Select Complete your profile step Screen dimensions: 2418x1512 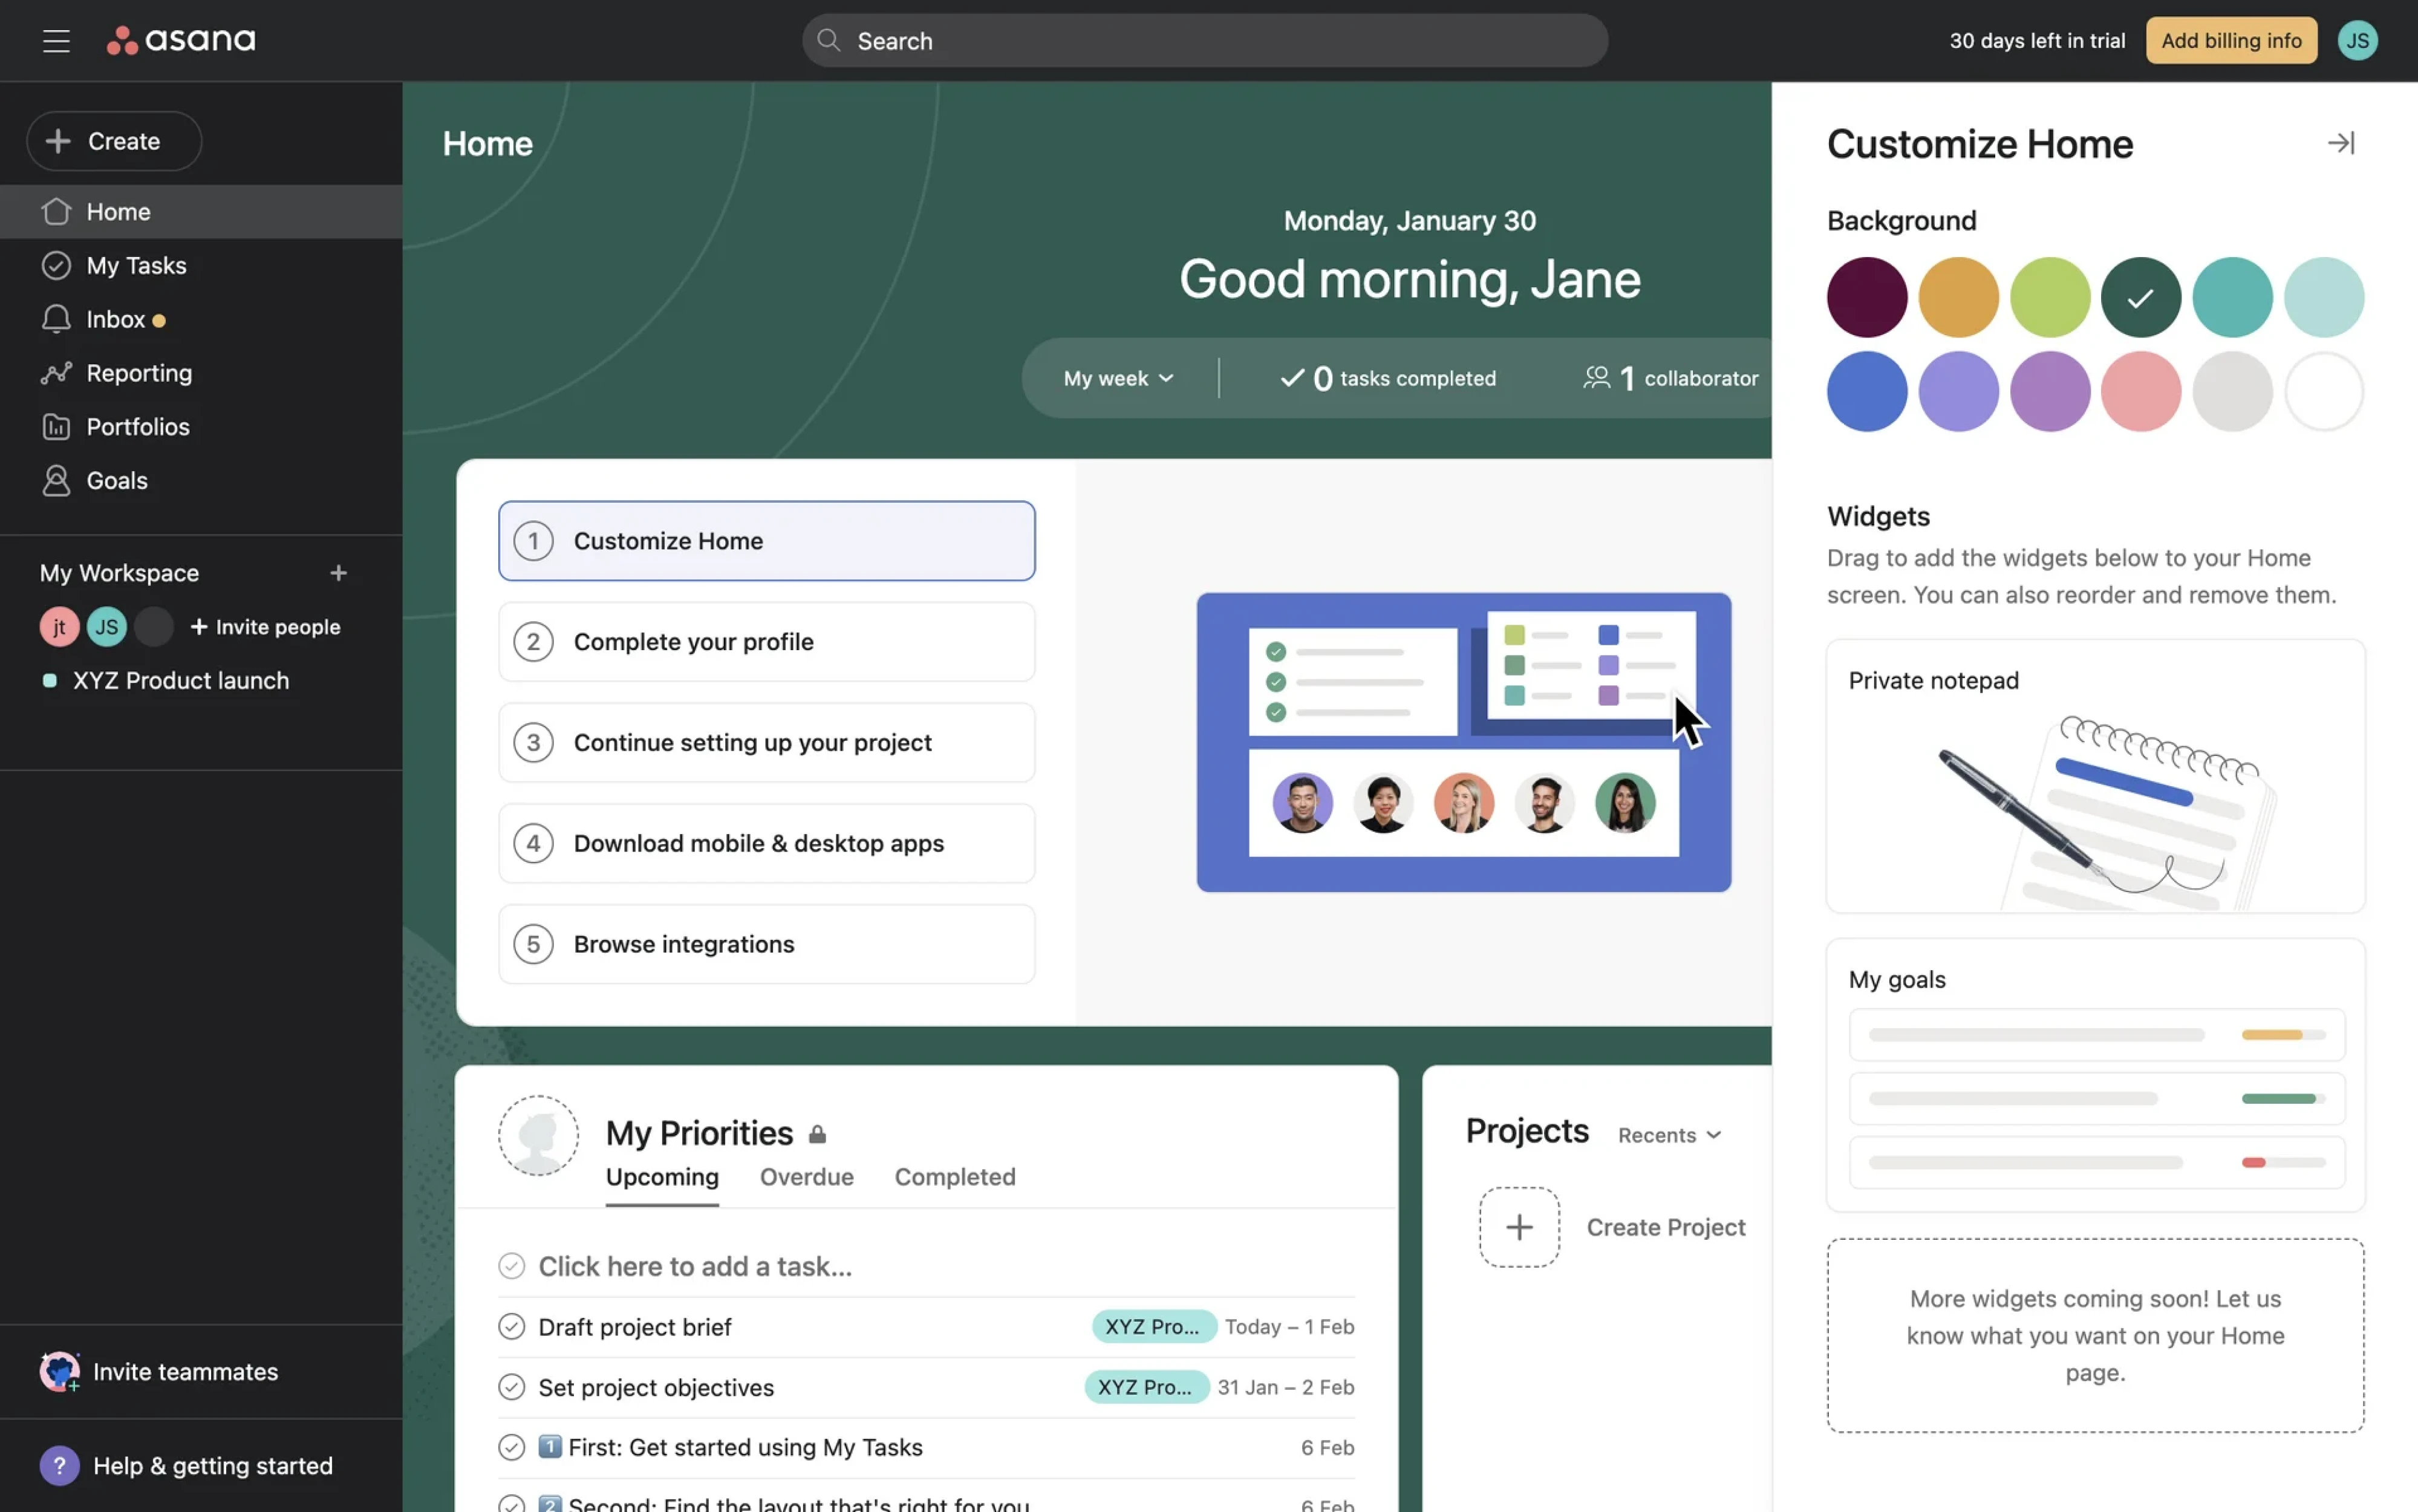pos(766,642)
